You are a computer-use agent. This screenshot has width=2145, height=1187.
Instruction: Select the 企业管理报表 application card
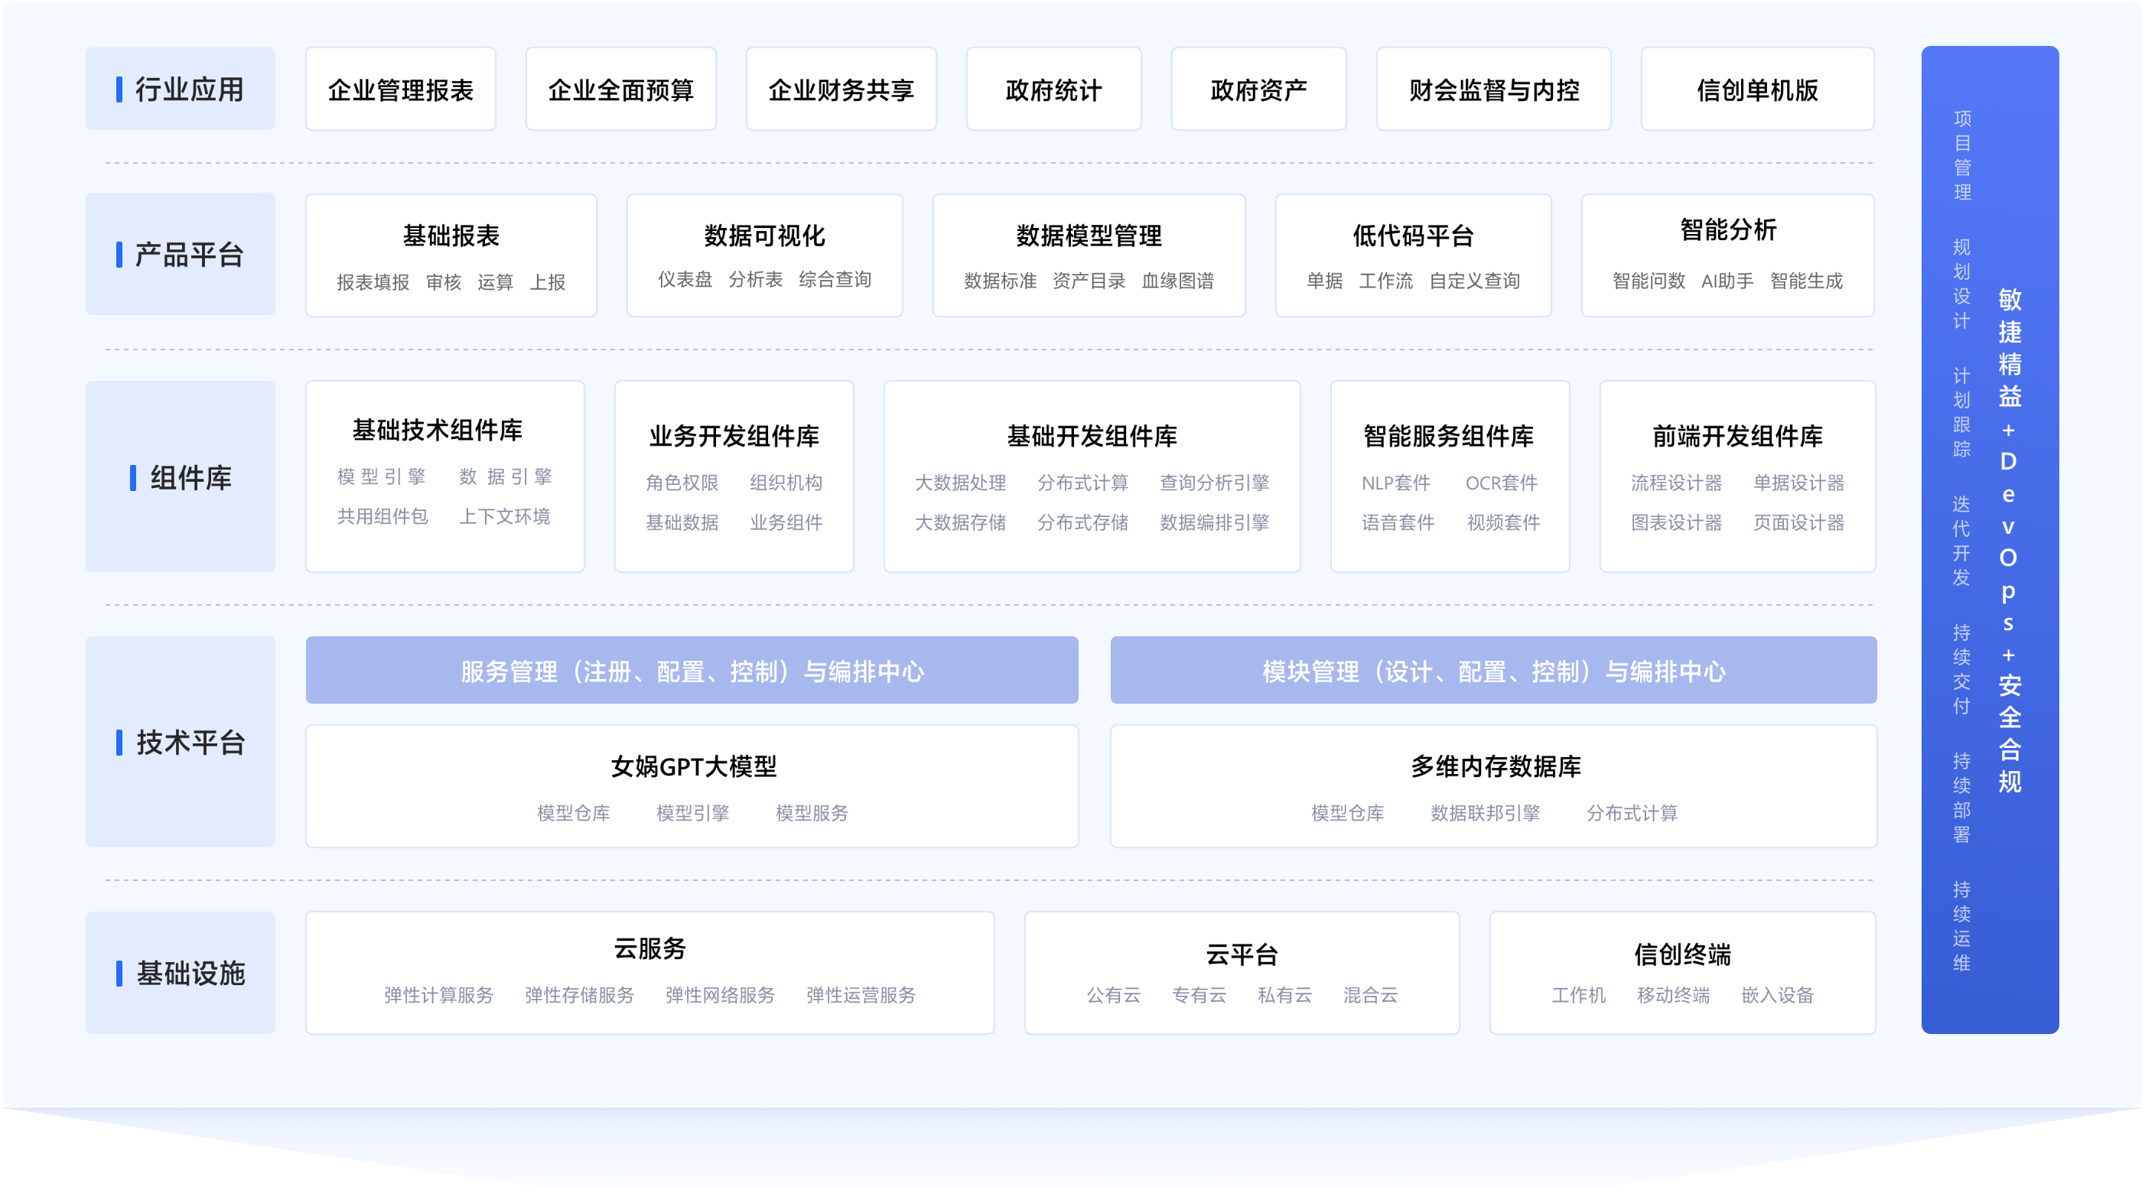tap(401, 88)
